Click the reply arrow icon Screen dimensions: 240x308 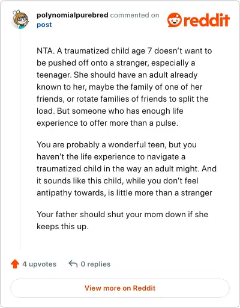tap(73, 263)
